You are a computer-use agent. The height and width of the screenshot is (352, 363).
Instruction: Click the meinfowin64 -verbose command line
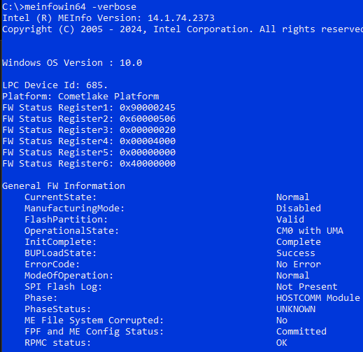(x=69, y=6)
